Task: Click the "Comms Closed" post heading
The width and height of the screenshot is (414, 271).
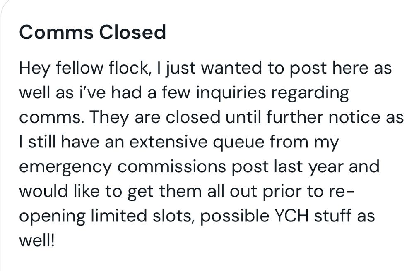Action: (92, 32)
